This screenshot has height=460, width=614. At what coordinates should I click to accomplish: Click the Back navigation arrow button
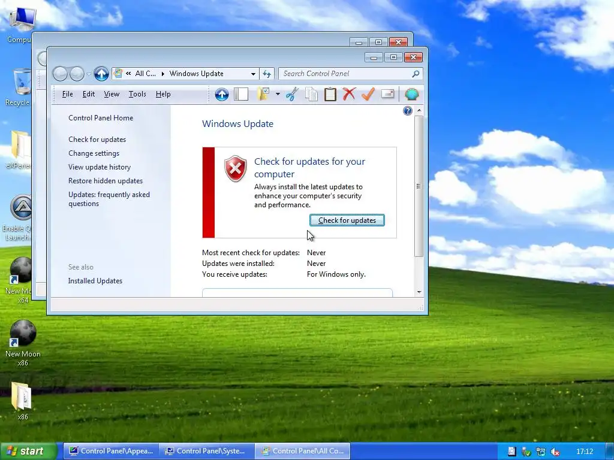pos(60,74)
